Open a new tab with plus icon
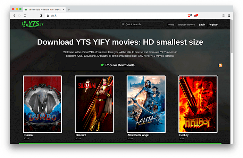 tap(69, 10)
